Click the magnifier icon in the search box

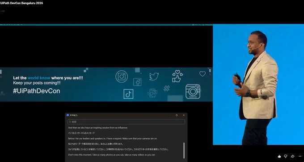pos(70,122)
